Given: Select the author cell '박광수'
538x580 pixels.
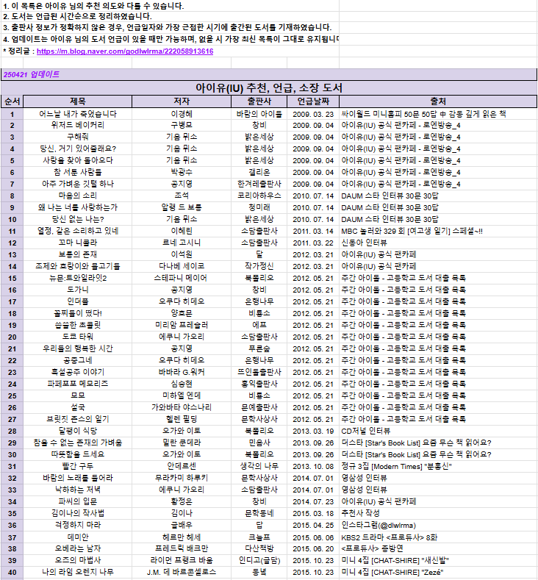Looking at the screenshot, I should pos(182,172).
